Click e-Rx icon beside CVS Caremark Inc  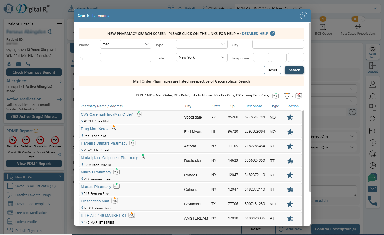[x=139, y=114]
